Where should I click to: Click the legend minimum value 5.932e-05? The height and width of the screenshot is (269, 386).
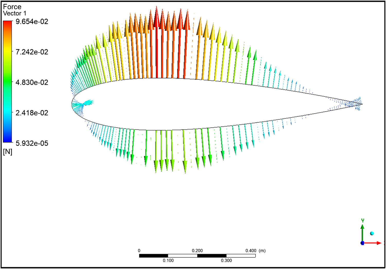coord(32,143)
